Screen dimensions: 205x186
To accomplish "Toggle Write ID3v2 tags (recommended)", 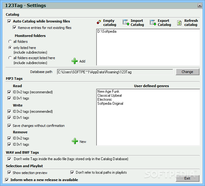I will 9,111.
